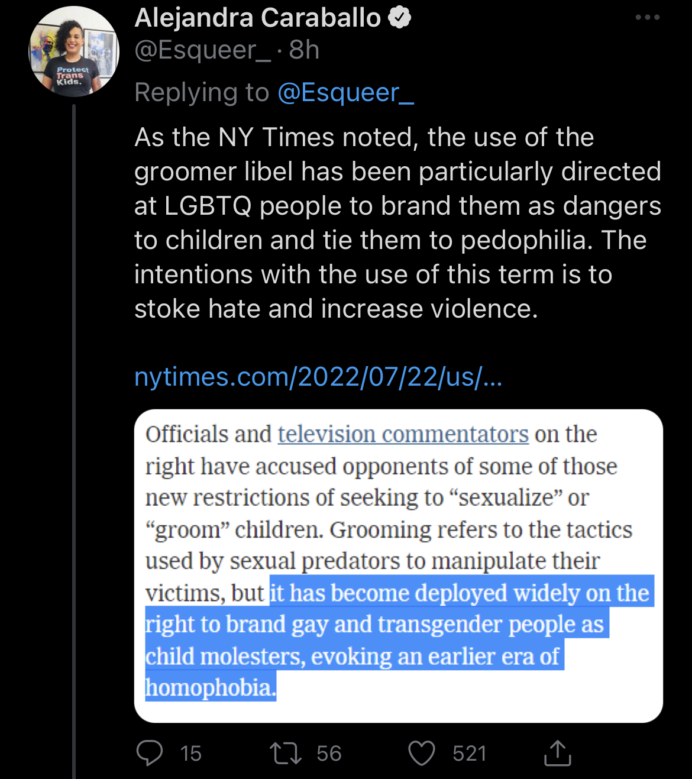
Task: Click the 15 replies count
Action: click(191, 753)
